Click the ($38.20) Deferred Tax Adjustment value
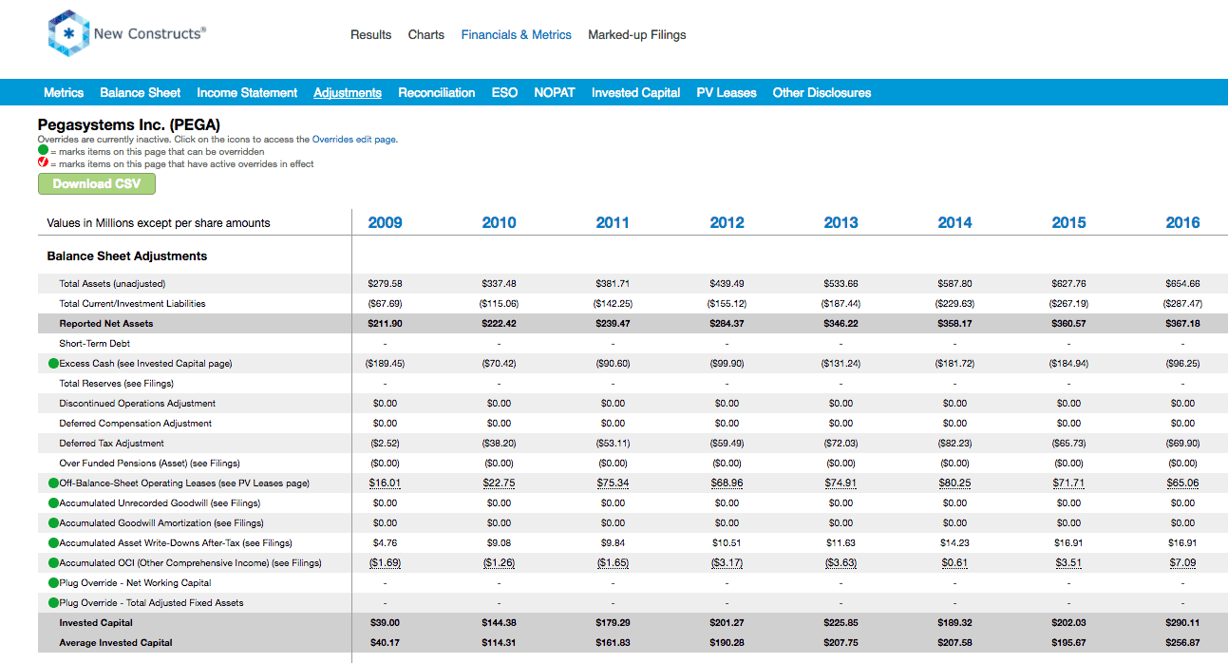 (499, 444)
